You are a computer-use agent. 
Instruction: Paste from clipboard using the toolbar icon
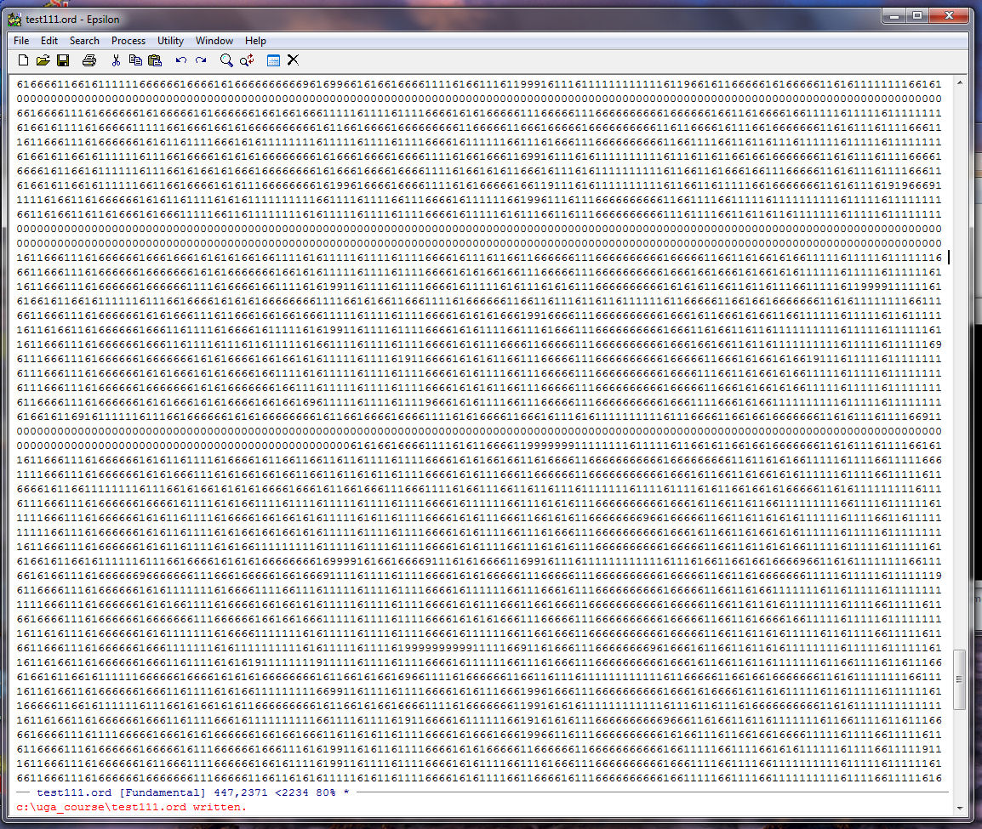pyautogui.click(x=155, y=60)
